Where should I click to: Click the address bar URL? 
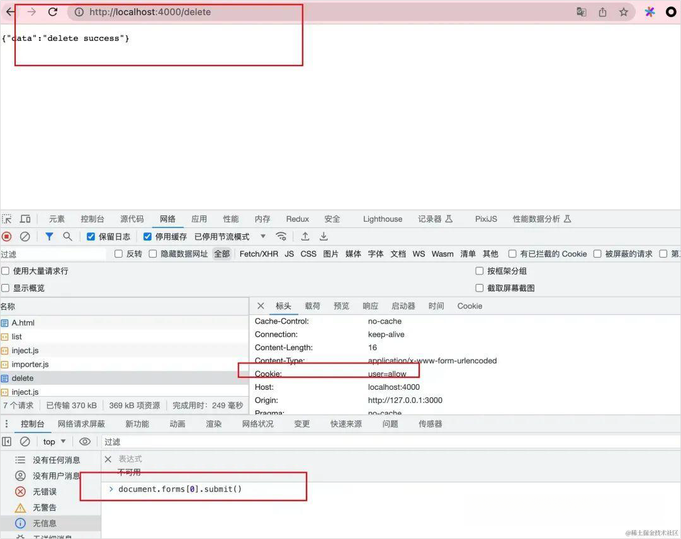(x=150, y=12)
